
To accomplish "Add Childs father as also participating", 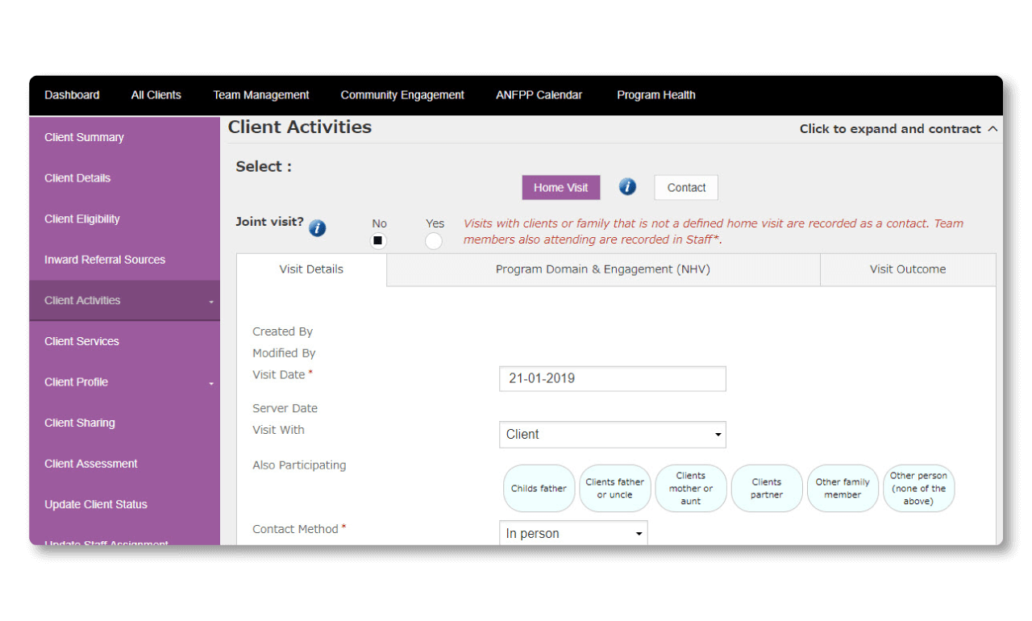I will (x=539, y=488).
